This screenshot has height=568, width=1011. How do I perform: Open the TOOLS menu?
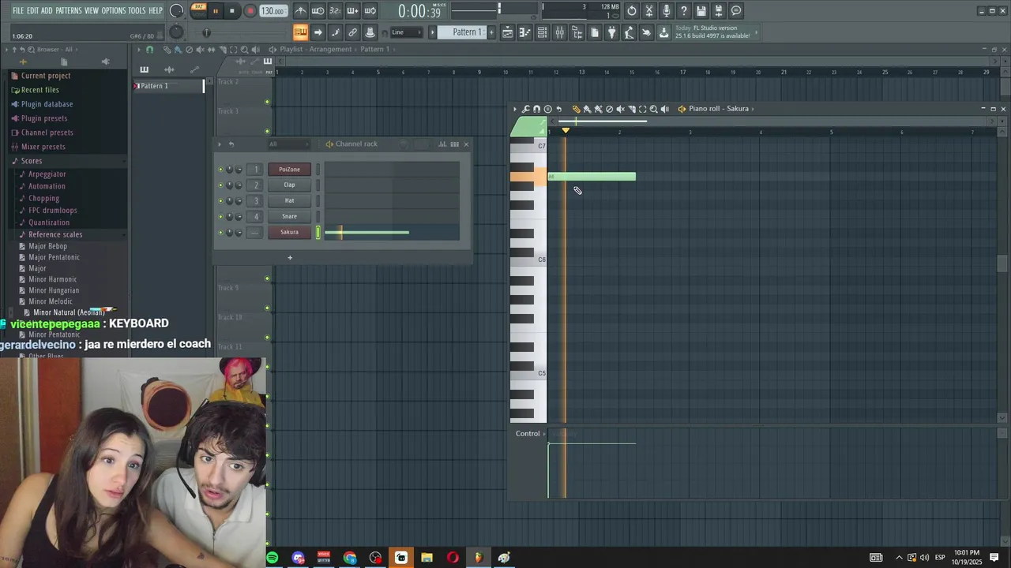click(137, 11)
